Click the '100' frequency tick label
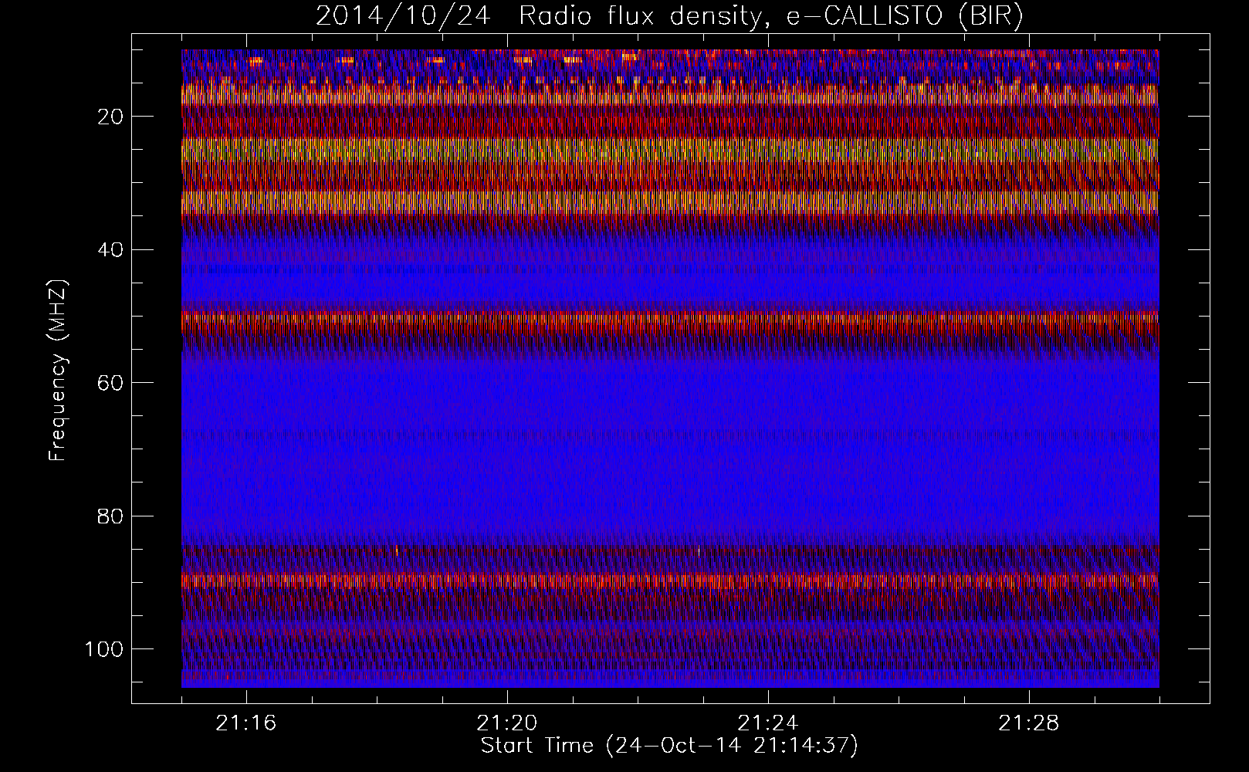1249x772 pixels. click(105, 649)
